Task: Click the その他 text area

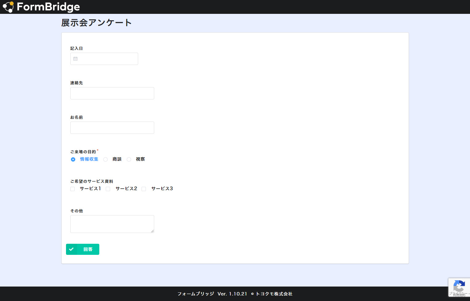Action: (112, 224)
